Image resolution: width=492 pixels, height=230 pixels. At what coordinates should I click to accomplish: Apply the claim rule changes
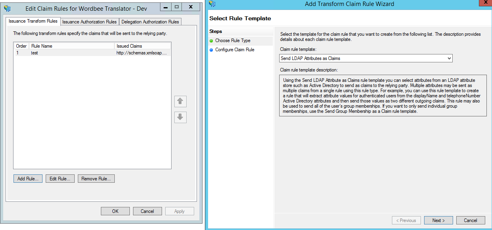[x=179, y=211]
